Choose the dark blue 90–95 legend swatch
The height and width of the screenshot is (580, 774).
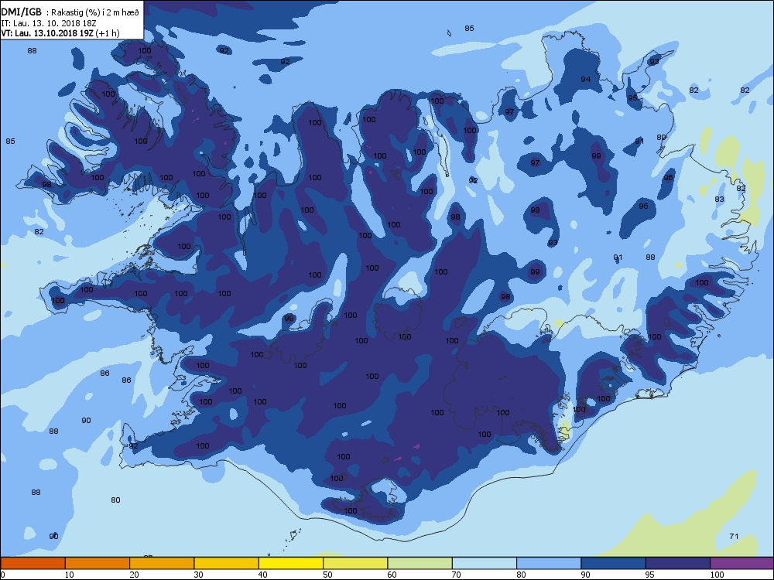tap(614, 563)
